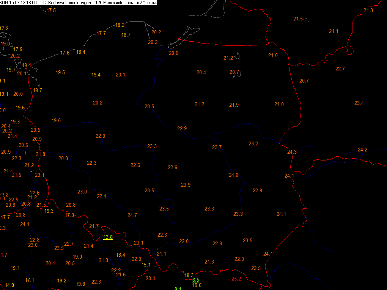The height and width of the screenshot is (290, 387).
Task: Click the 23.4 reading
Action: [x=359, y=103]
